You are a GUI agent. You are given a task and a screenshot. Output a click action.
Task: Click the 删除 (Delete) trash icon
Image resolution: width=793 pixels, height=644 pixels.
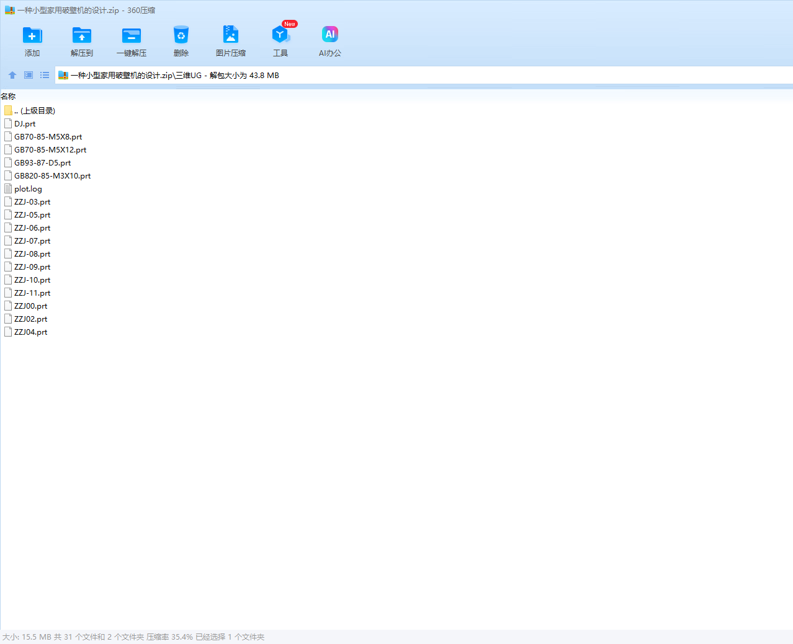coord(181,35)
